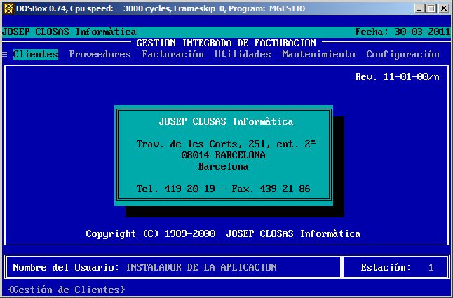Screen dimensions: 453x298
Task: Open the Utilidades menu
Action: point(243,55)
